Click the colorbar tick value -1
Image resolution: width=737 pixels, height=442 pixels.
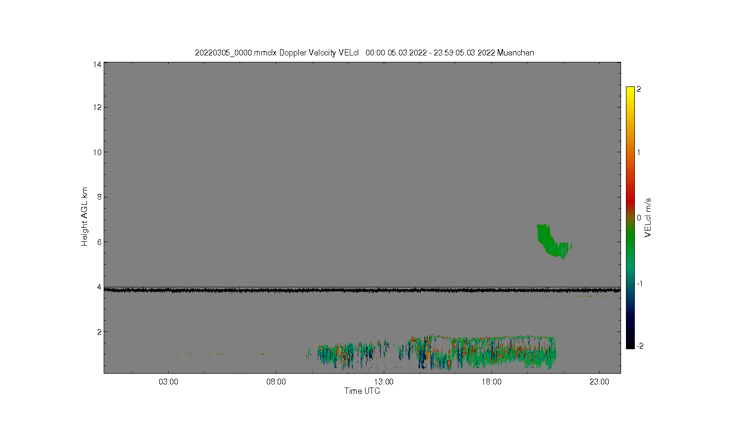[x=640, y=283]
